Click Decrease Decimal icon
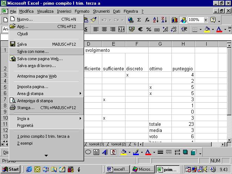Screen dimensions: 232x174 click(174, 29)
